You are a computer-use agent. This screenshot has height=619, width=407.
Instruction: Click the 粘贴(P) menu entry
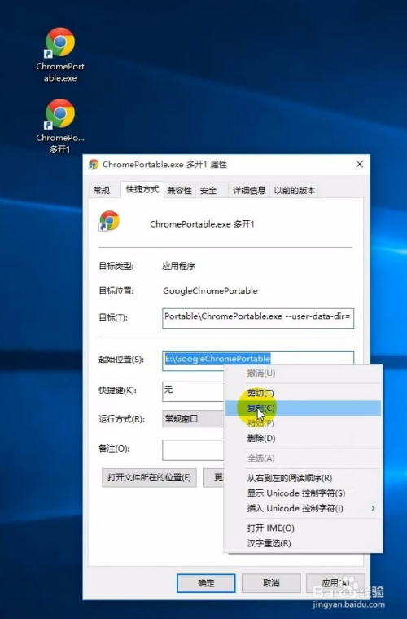303,423
